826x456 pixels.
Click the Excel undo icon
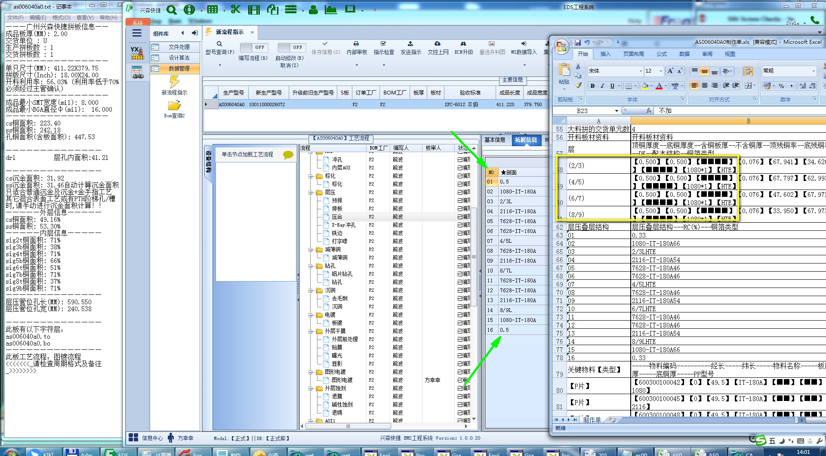[x=587, y=42]
